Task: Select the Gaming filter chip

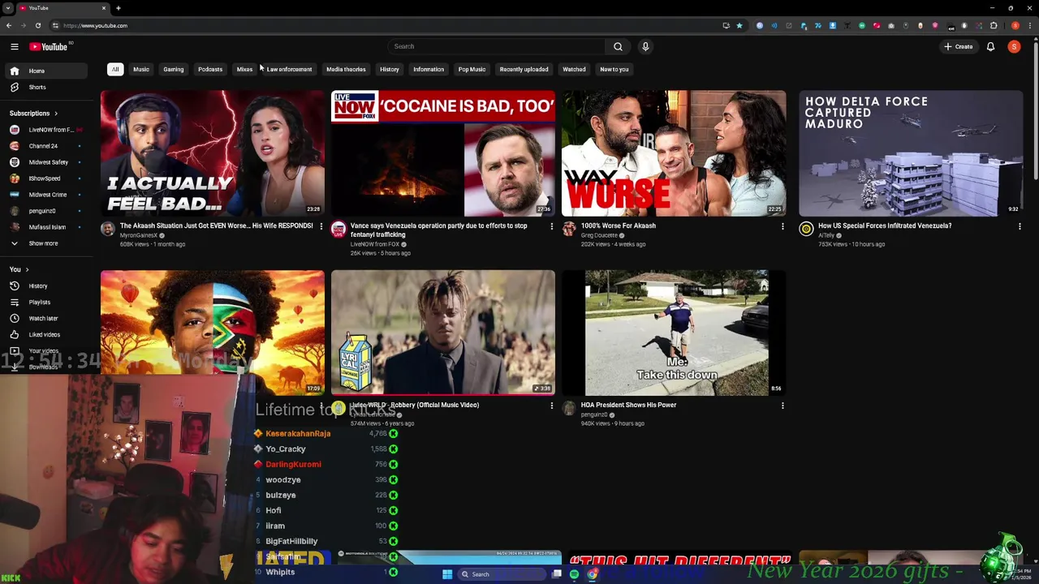Action: click(174, 69)
